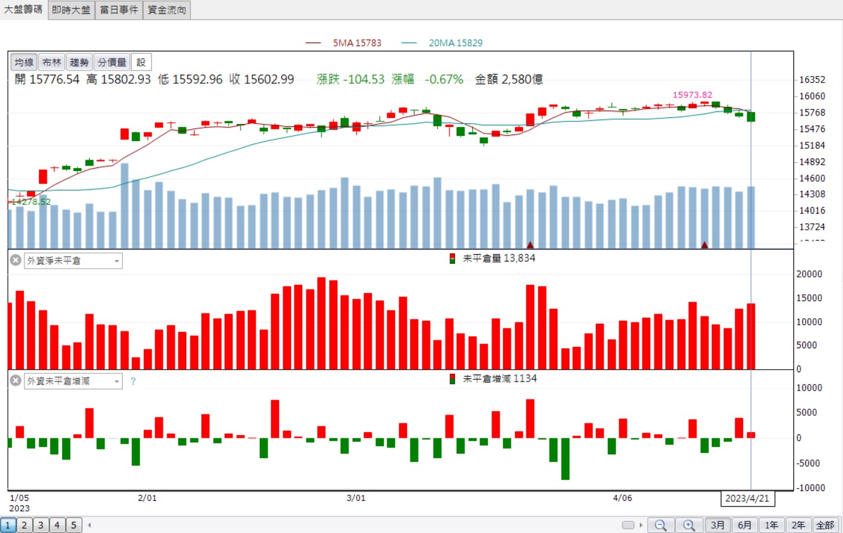
Task: Switch to the 即時大盤 tab
Action: [x=71, y=10]
